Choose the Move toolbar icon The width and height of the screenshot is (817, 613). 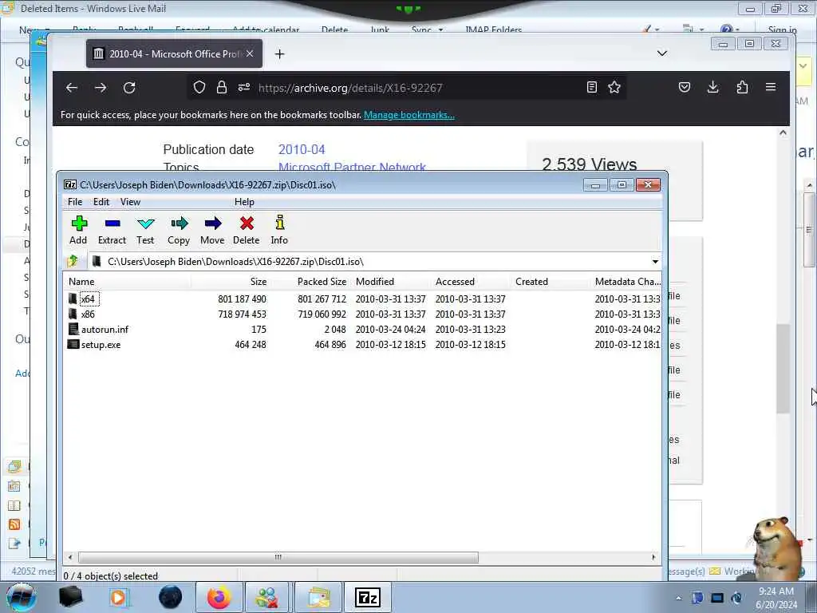[x=212, y=230]
